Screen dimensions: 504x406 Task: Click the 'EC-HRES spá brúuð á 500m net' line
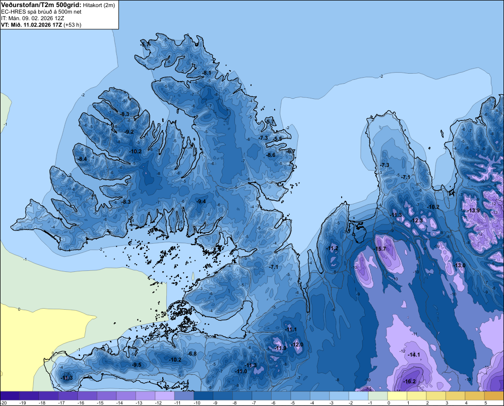[x=41, y=12]
